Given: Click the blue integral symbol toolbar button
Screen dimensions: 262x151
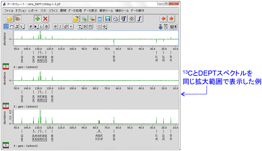Looking at the screenshot, I should [x=139, y=19].
